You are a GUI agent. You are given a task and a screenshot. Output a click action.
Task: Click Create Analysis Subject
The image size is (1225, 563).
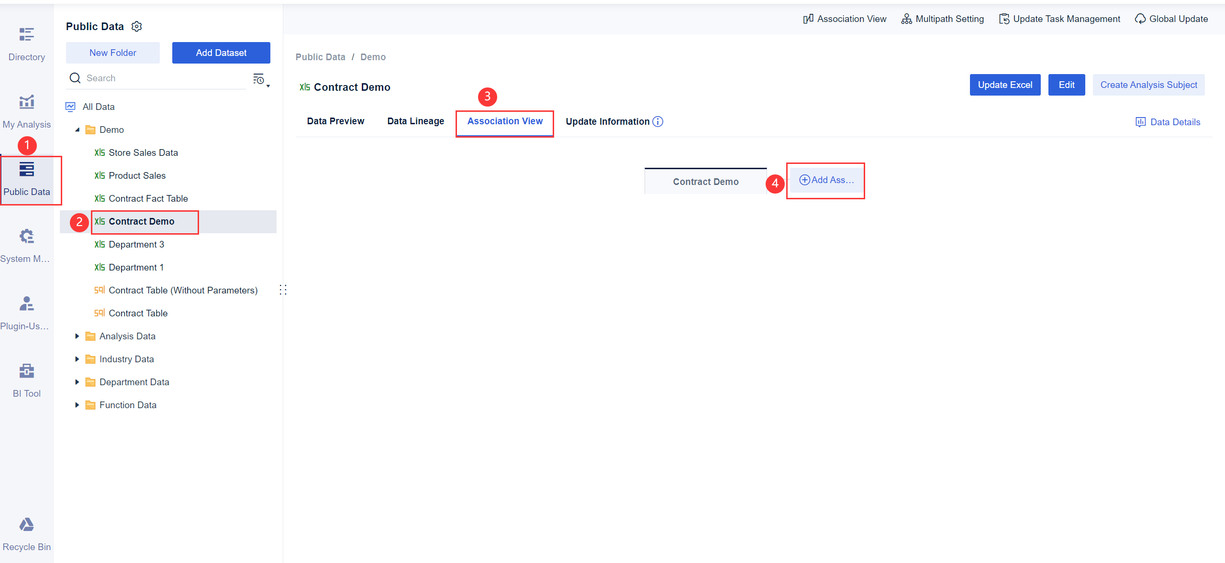point(1149,85)
